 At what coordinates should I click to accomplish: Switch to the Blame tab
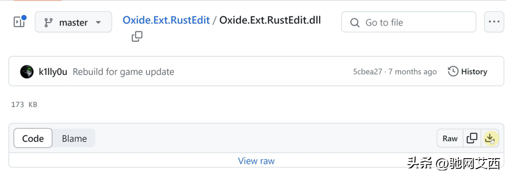(74, 138)
